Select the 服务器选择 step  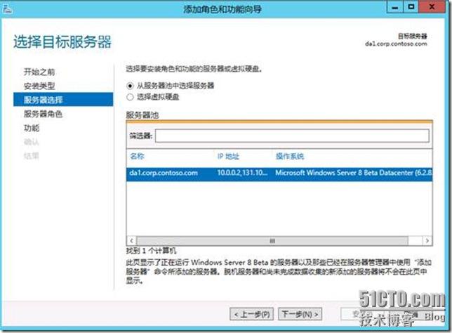63,100
